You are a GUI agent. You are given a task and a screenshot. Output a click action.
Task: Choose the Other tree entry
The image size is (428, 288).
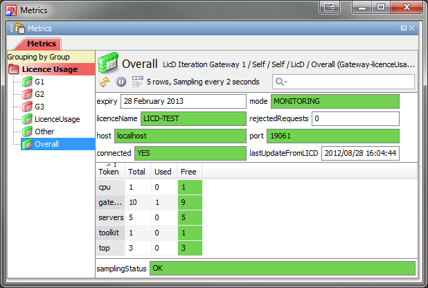44,132
